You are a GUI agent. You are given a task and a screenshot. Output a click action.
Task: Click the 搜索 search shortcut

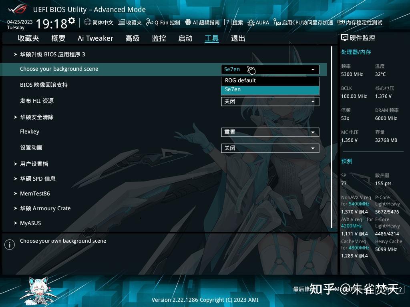pyautogui.click(x=233, y=22)
